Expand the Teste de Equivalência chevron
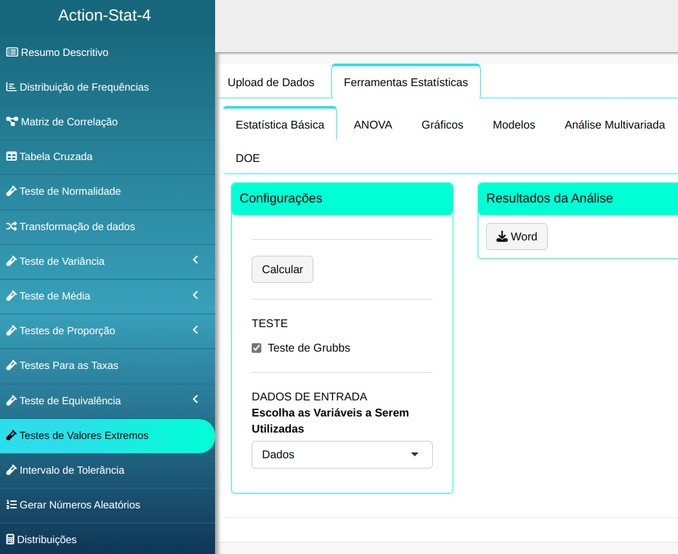The width and height of the screenshot is (678, 554). point(195,400)
